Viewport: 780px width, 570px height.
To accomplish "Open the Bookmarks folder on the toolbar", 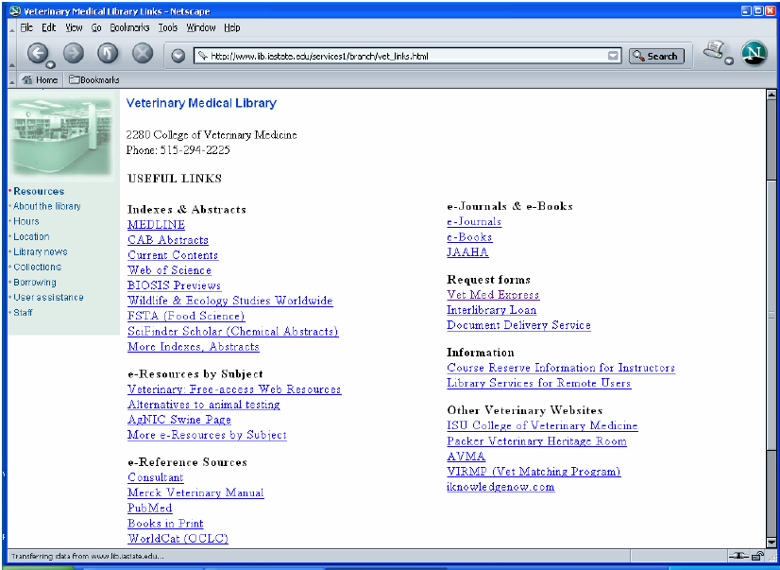I will (94, 79).
